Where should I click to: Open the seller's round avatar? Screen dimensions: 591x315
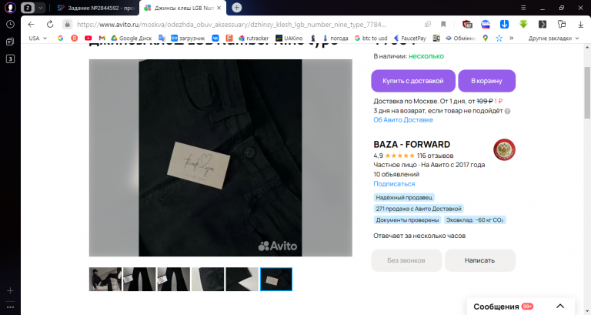click(x=504, y=149)
